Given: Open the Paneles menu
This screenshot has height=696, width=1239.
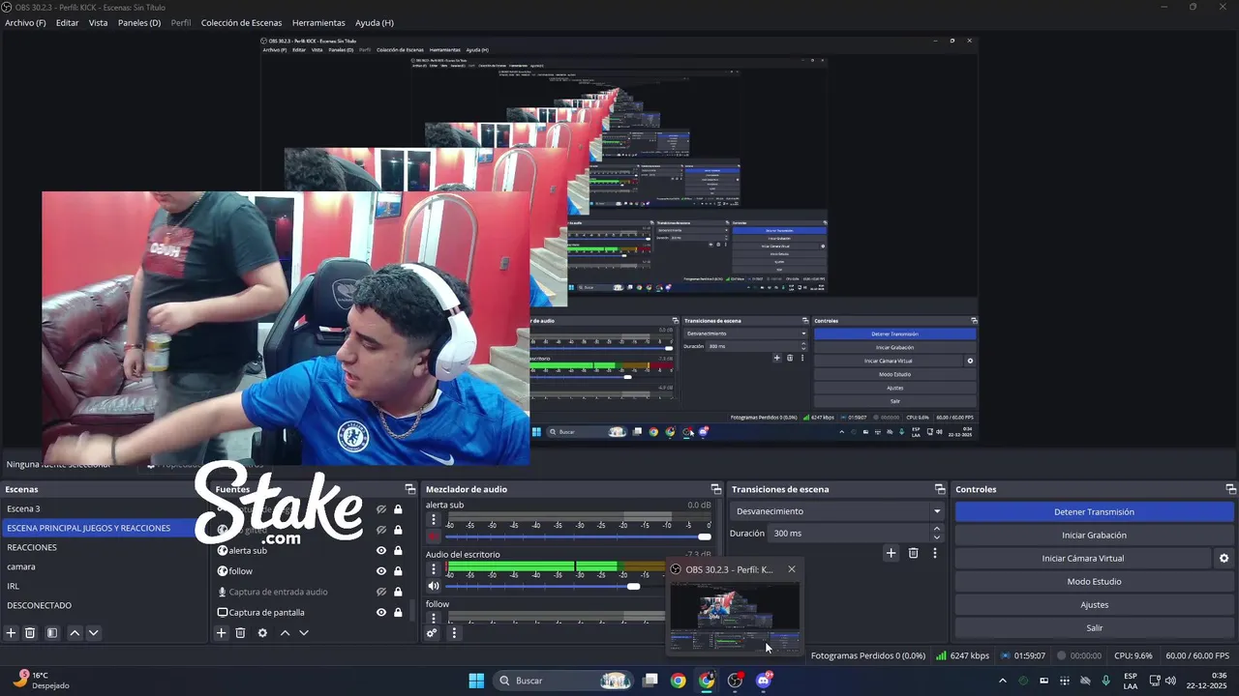Looking at the screenshot, I should coord(139,22).
